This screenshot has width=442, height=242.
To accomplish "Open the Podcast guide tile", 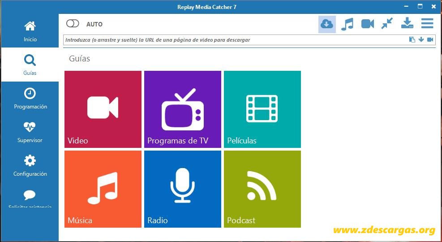I will (262, 189).
